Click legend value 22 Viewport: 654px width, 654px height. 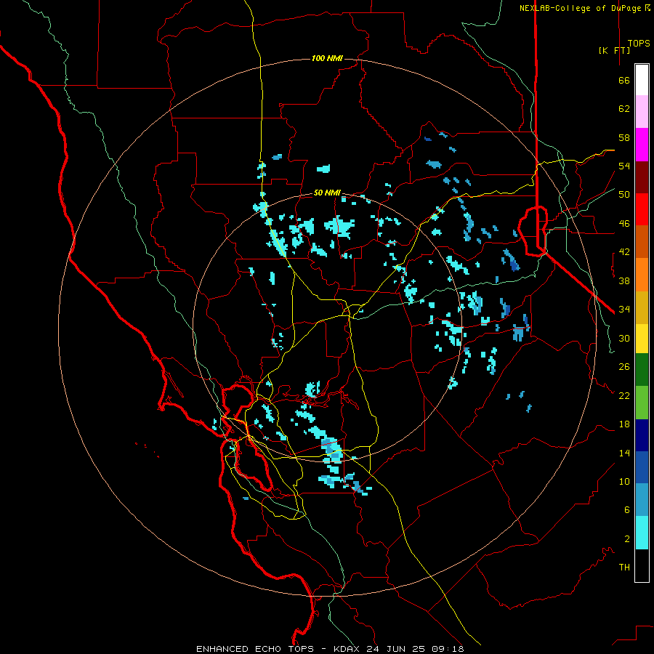point(624,395)
